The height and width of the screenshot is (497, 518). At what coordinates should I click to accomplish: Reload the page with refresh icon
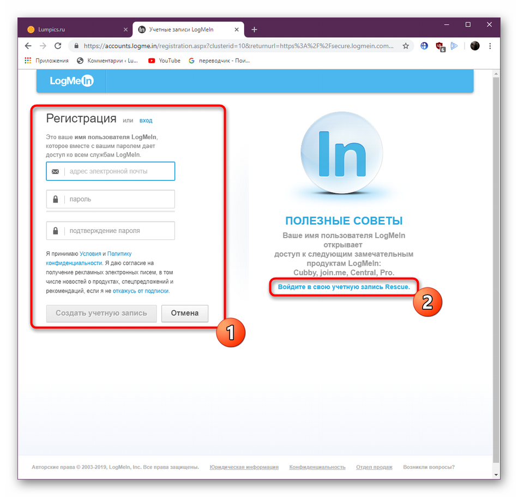[58, 46]
